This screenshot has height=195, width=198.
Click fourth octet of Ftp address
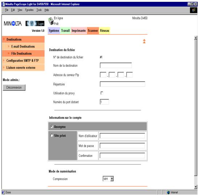(130, 74)
